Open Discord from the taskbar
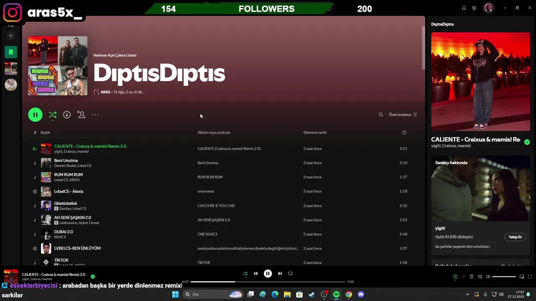The width and height of the screenshot is (536, 301). pyautogui.click(x=361, y=294)
